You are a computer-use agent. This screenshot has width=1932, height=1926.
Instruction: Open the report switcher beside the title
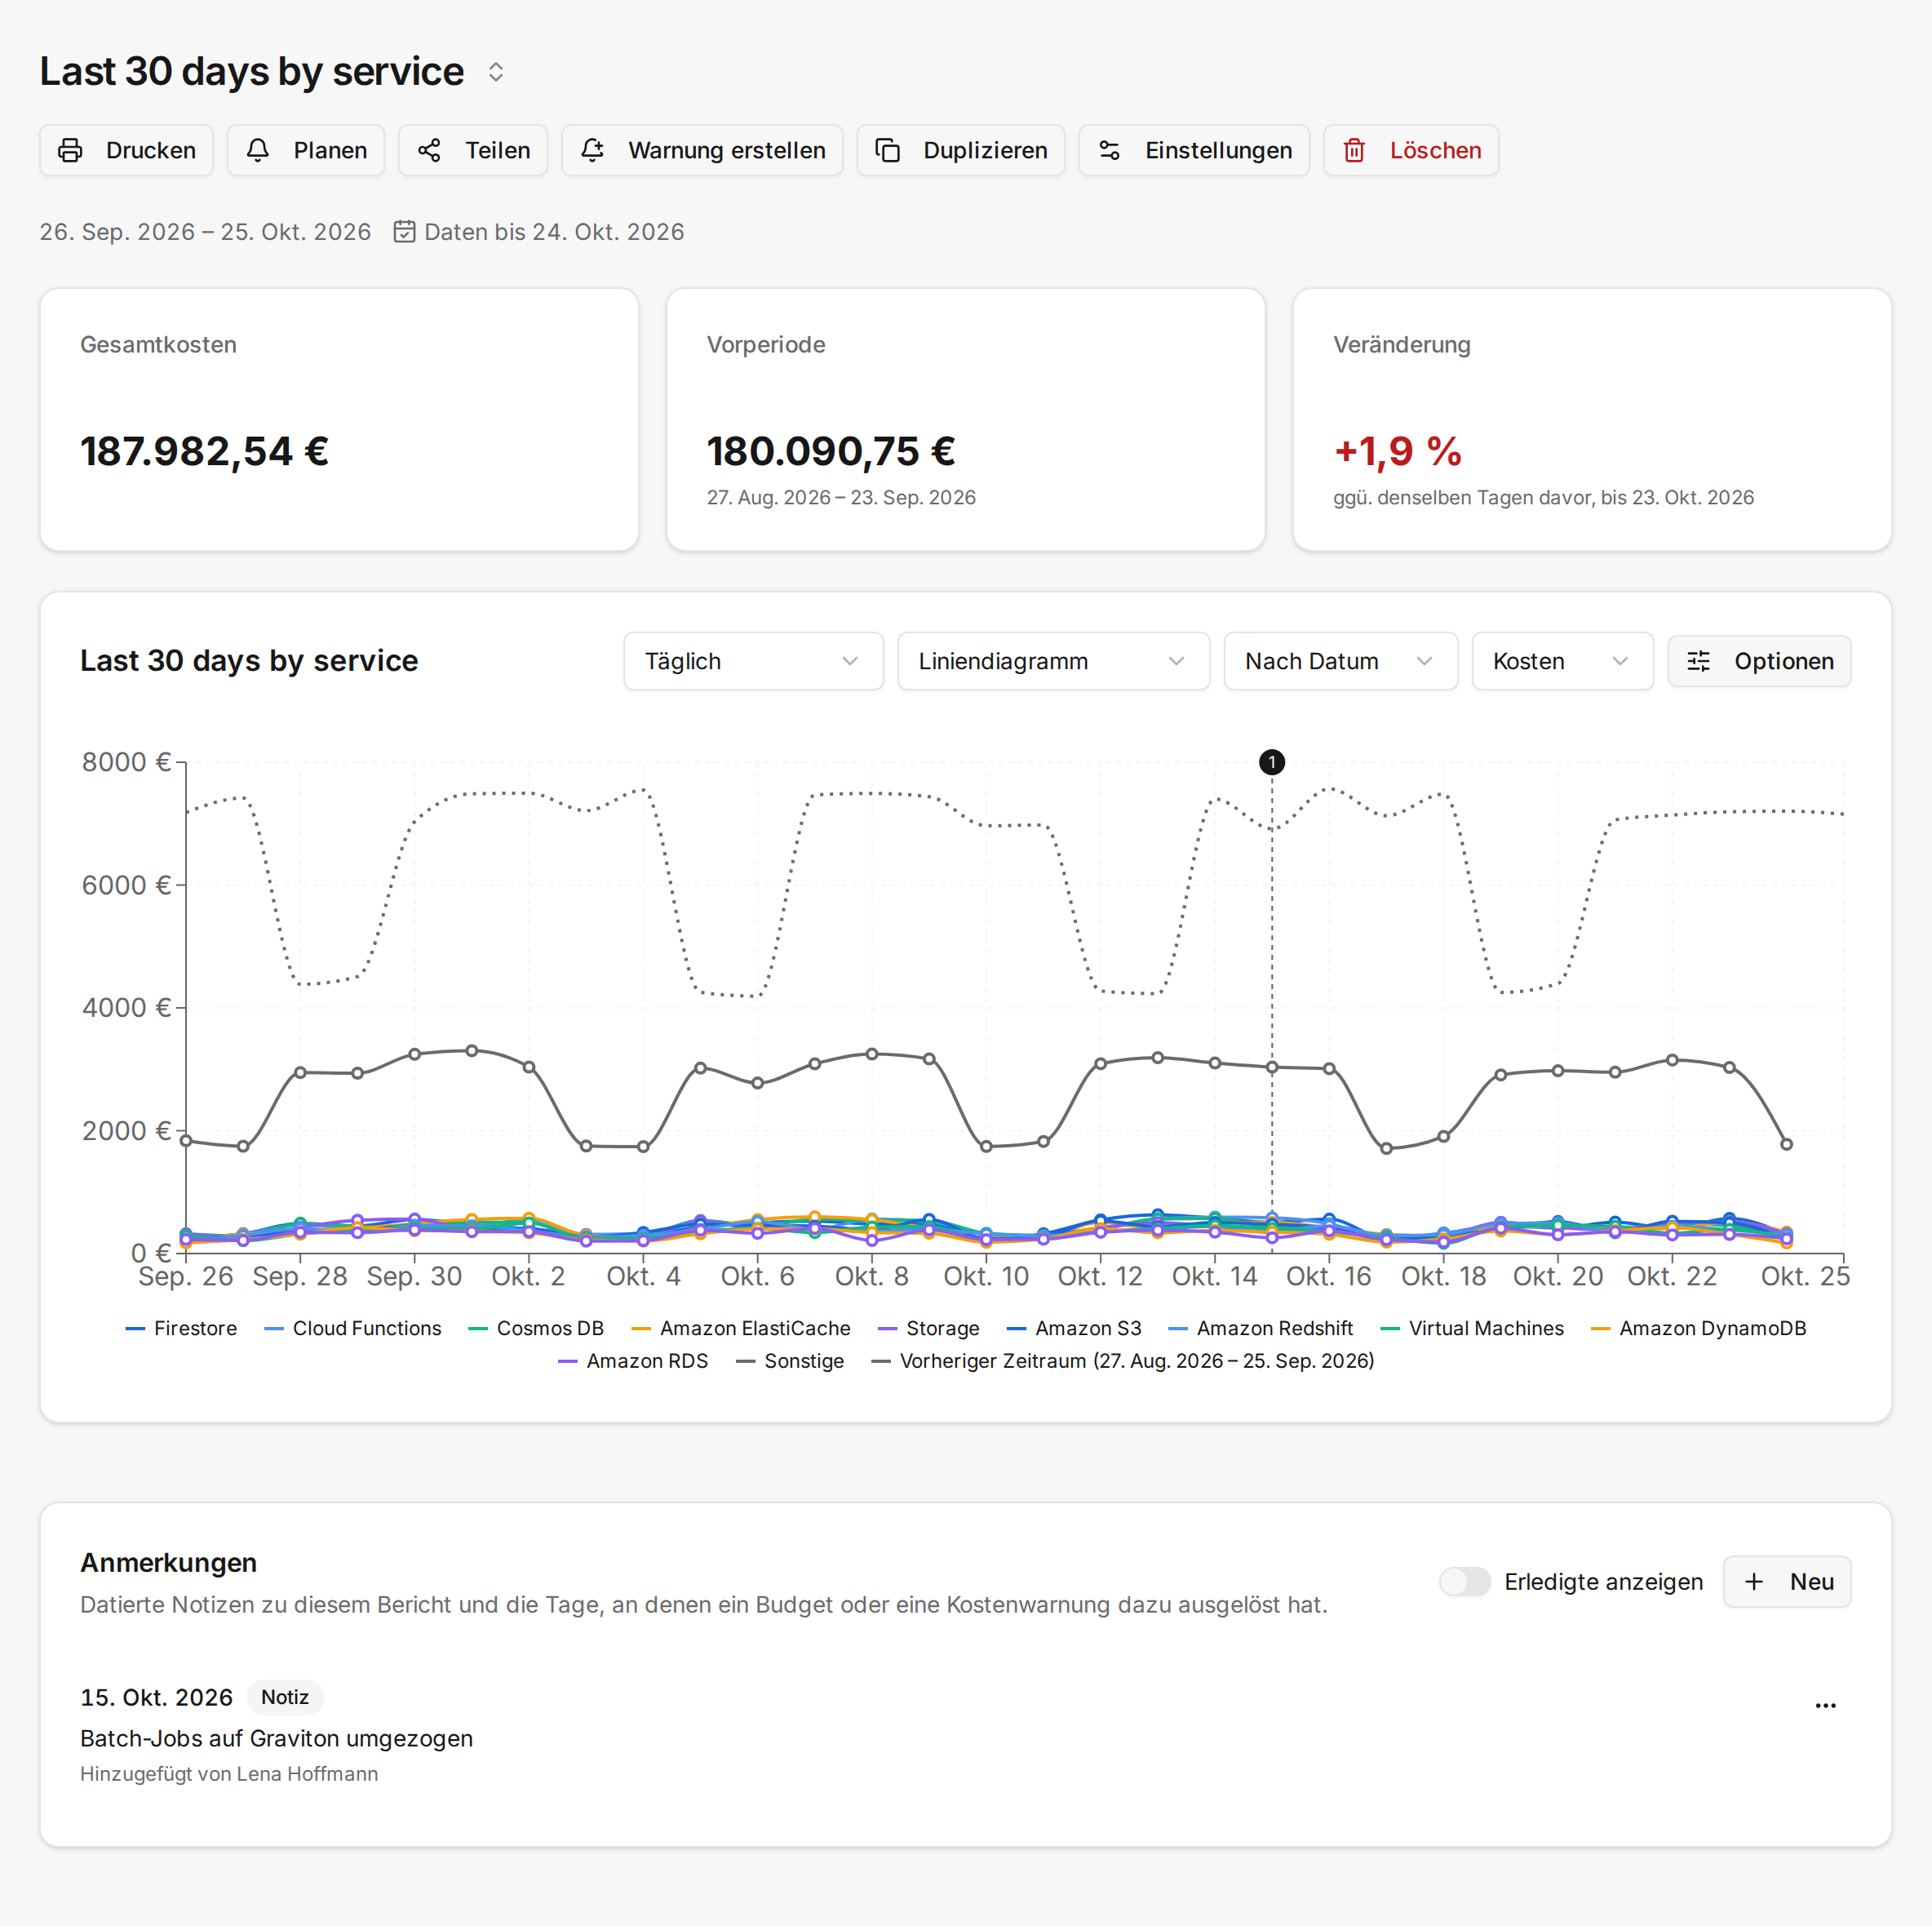(x=495, y=72)
